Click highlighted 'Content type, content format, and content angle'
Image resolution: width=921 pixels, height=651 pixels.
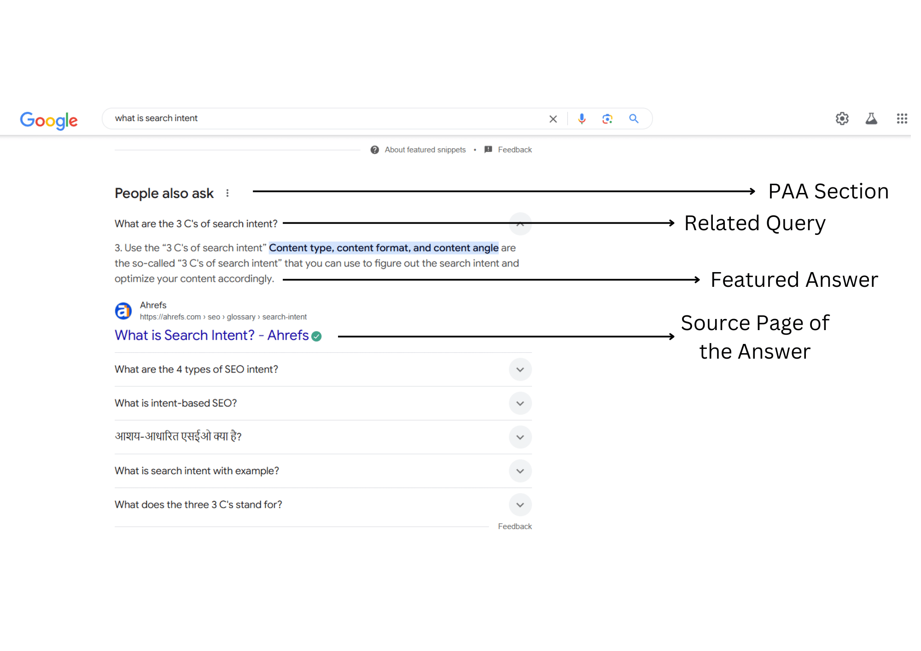coord(384,248)
